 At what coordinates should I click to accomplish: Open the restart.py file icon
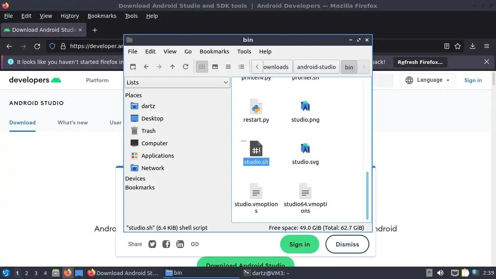(x=256, y=106)
